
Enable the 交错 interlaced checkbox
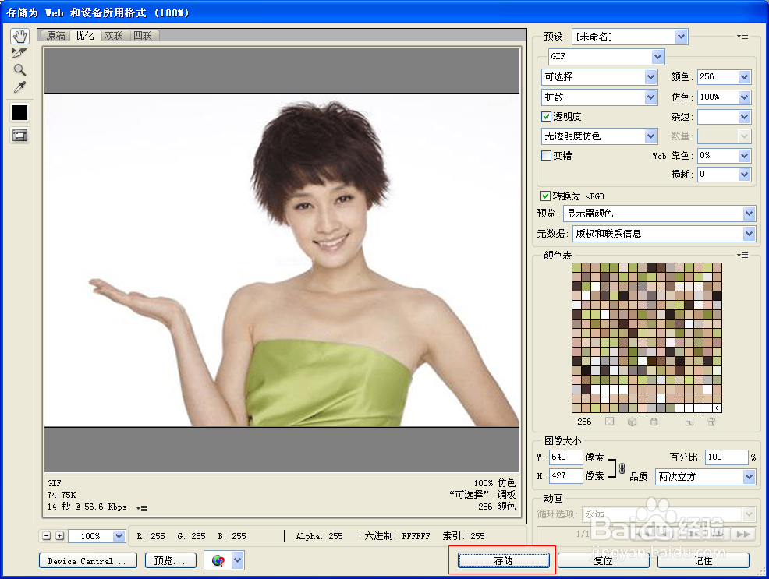coord(546,155)
